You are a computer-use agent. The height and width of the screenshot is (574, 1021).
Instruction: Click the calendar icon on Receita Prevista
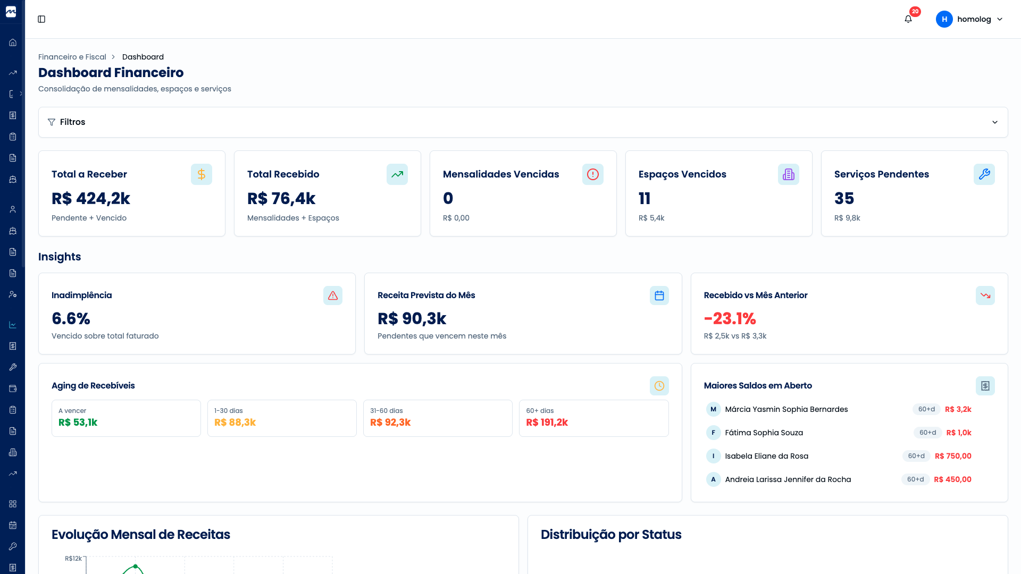(x=659, y=296)
